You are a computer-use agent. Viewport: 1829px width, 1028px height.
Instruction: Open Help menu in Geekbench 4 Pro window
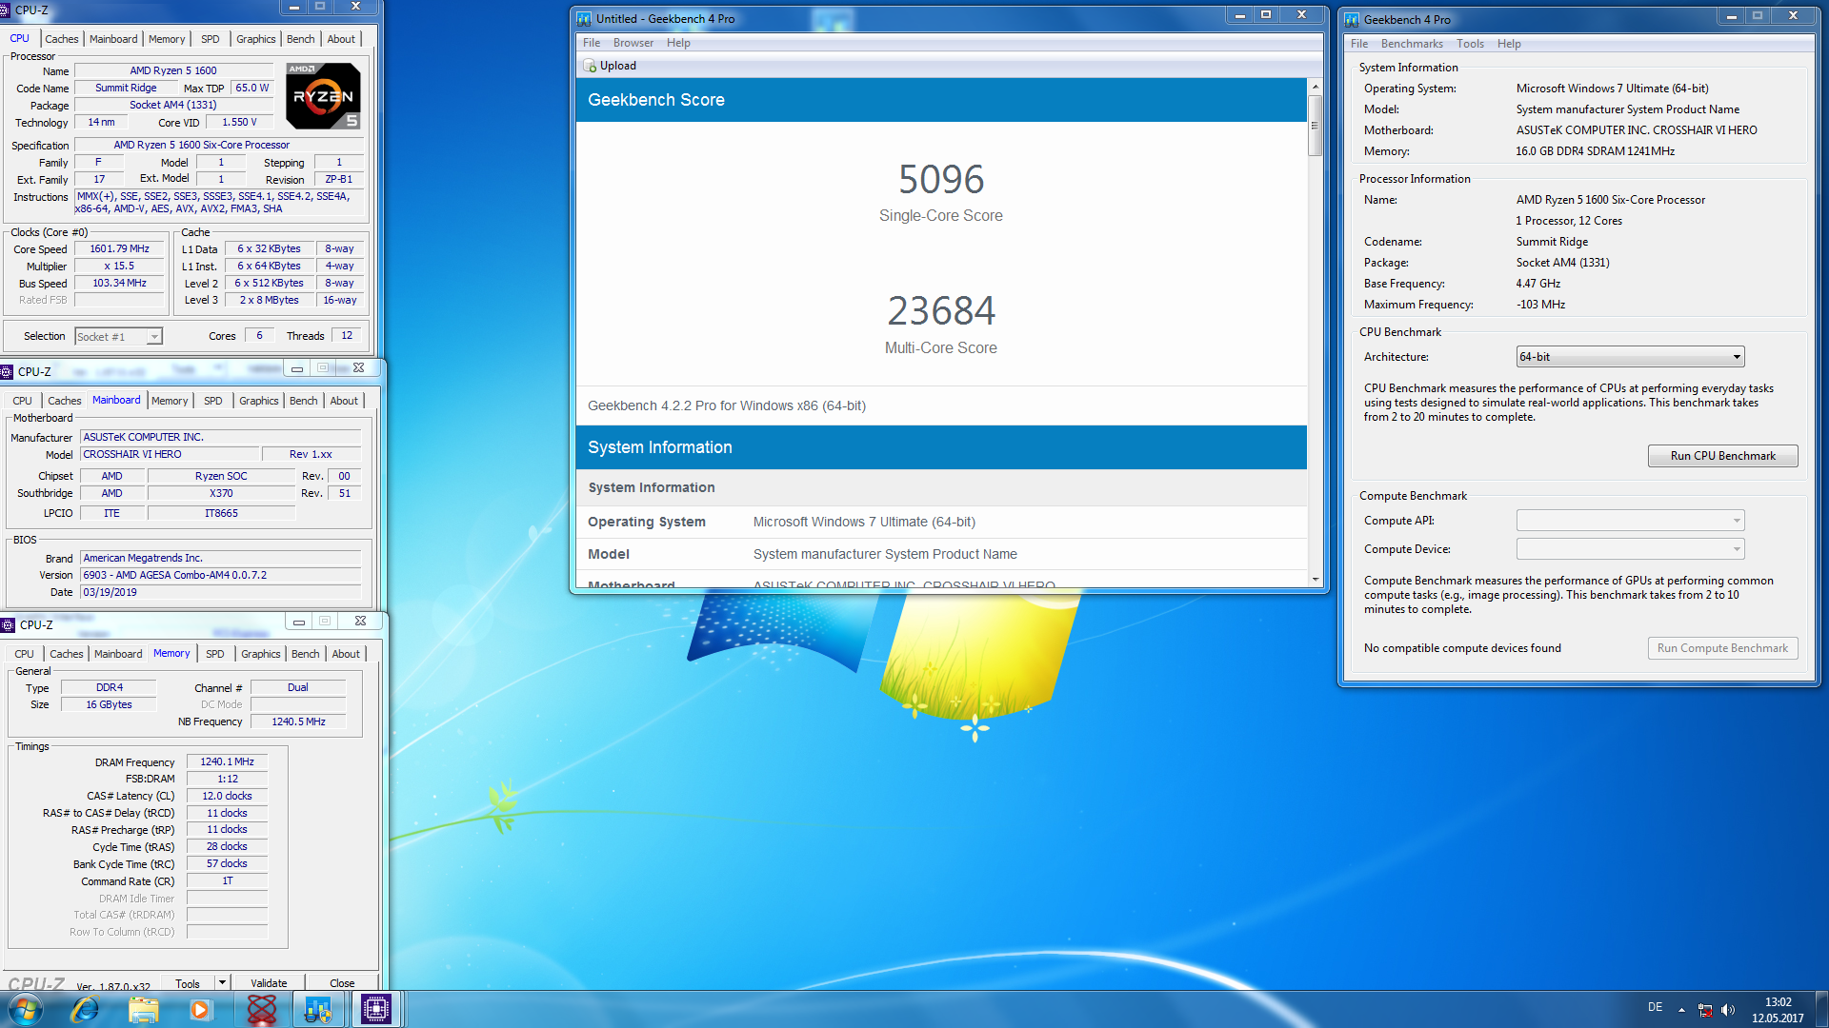(1509, 44)
